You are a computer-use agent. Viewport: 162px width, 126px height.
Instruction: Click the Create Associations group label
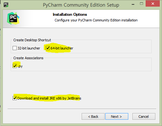pyautogui.click(x=28, y=58)
